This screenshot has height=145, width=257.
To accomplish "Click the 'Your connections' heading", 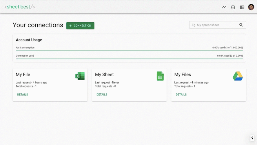I will 38,25.
